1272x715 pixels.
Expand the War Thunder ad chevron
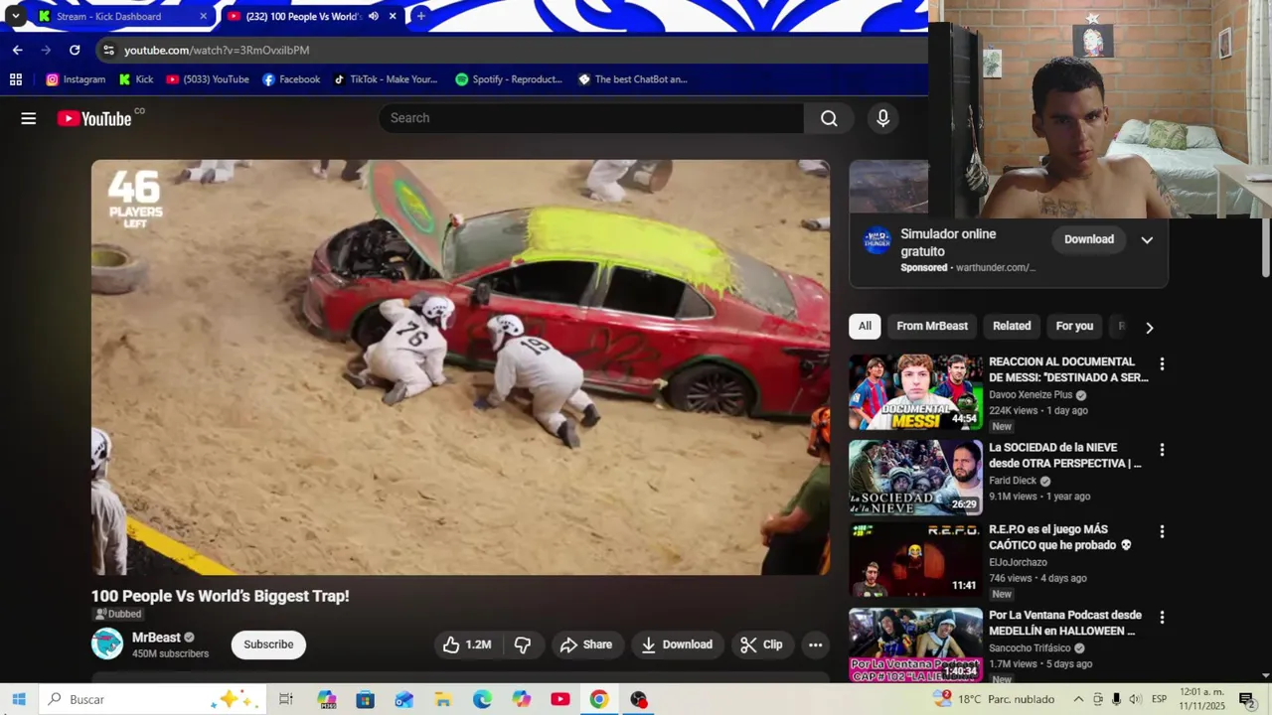pos(1147,239)
